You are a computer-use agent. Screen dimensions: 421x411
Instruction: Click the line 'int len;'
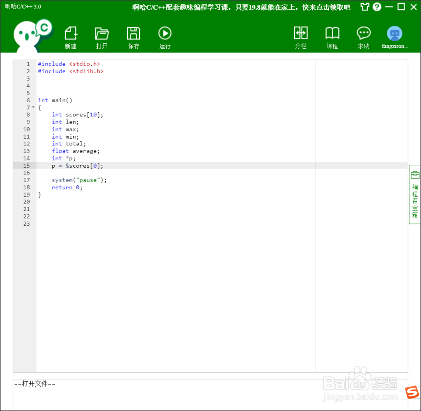click(x=65, y=122)
